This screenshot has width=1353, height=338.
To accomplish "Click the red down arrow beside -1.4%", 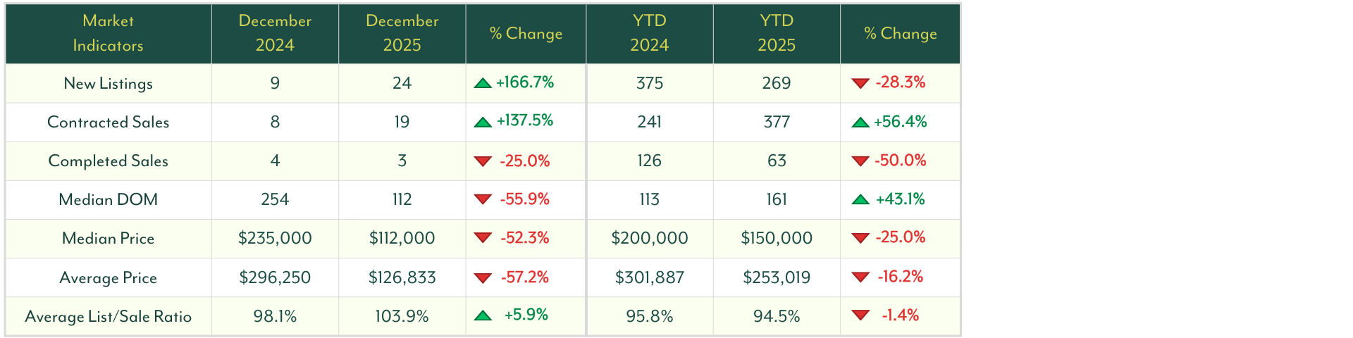I will [x=860, y=315].
